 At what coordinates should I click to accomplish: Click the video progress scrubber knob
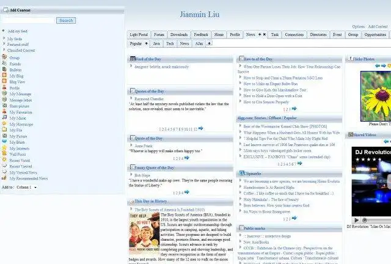coord(365,220)
